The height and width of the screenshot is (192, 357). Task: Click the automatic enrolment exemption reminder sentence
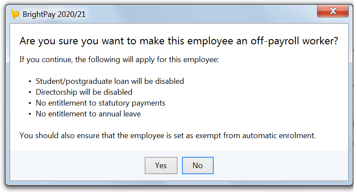(x=167, y=136)
